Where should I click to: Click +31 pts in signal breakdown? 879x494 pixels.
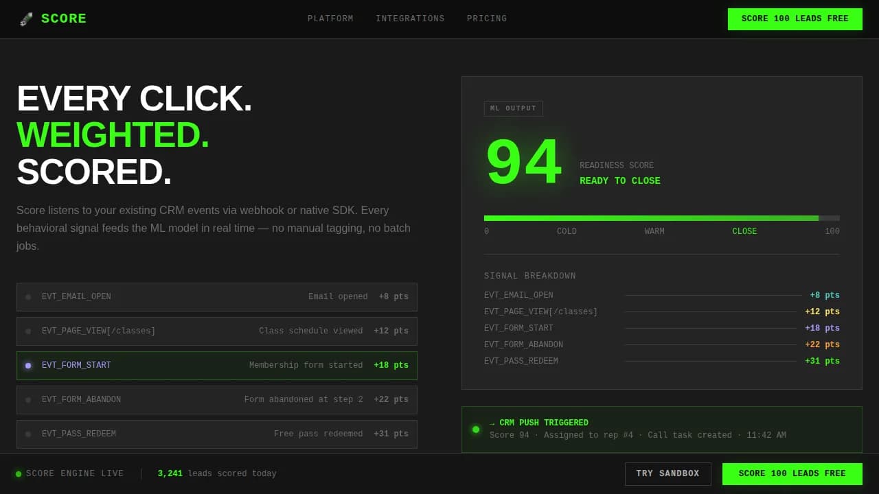pos(822,361)
